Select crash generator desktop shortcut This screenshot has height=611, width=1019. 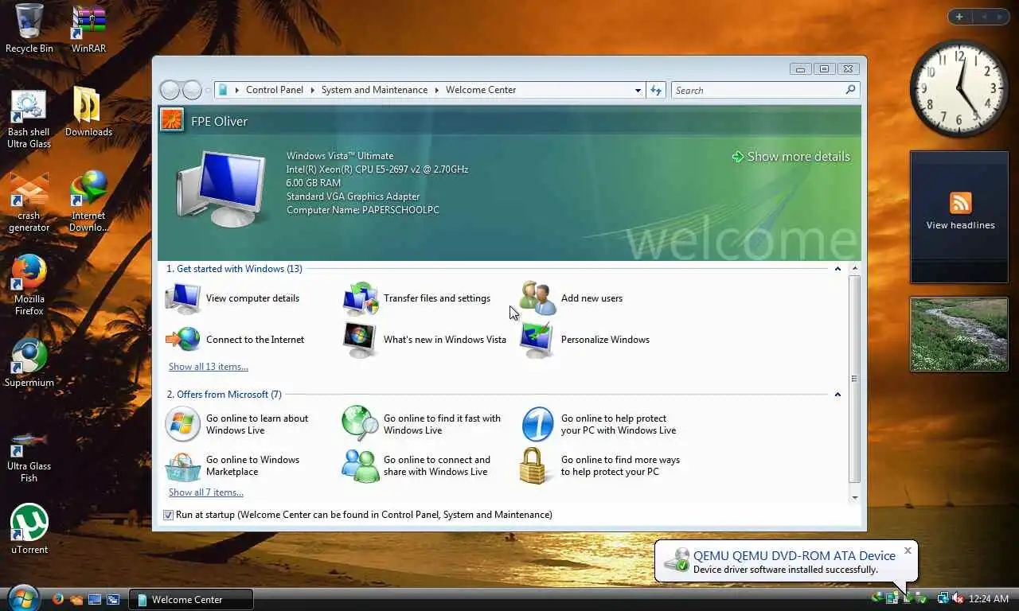point(29,203)
